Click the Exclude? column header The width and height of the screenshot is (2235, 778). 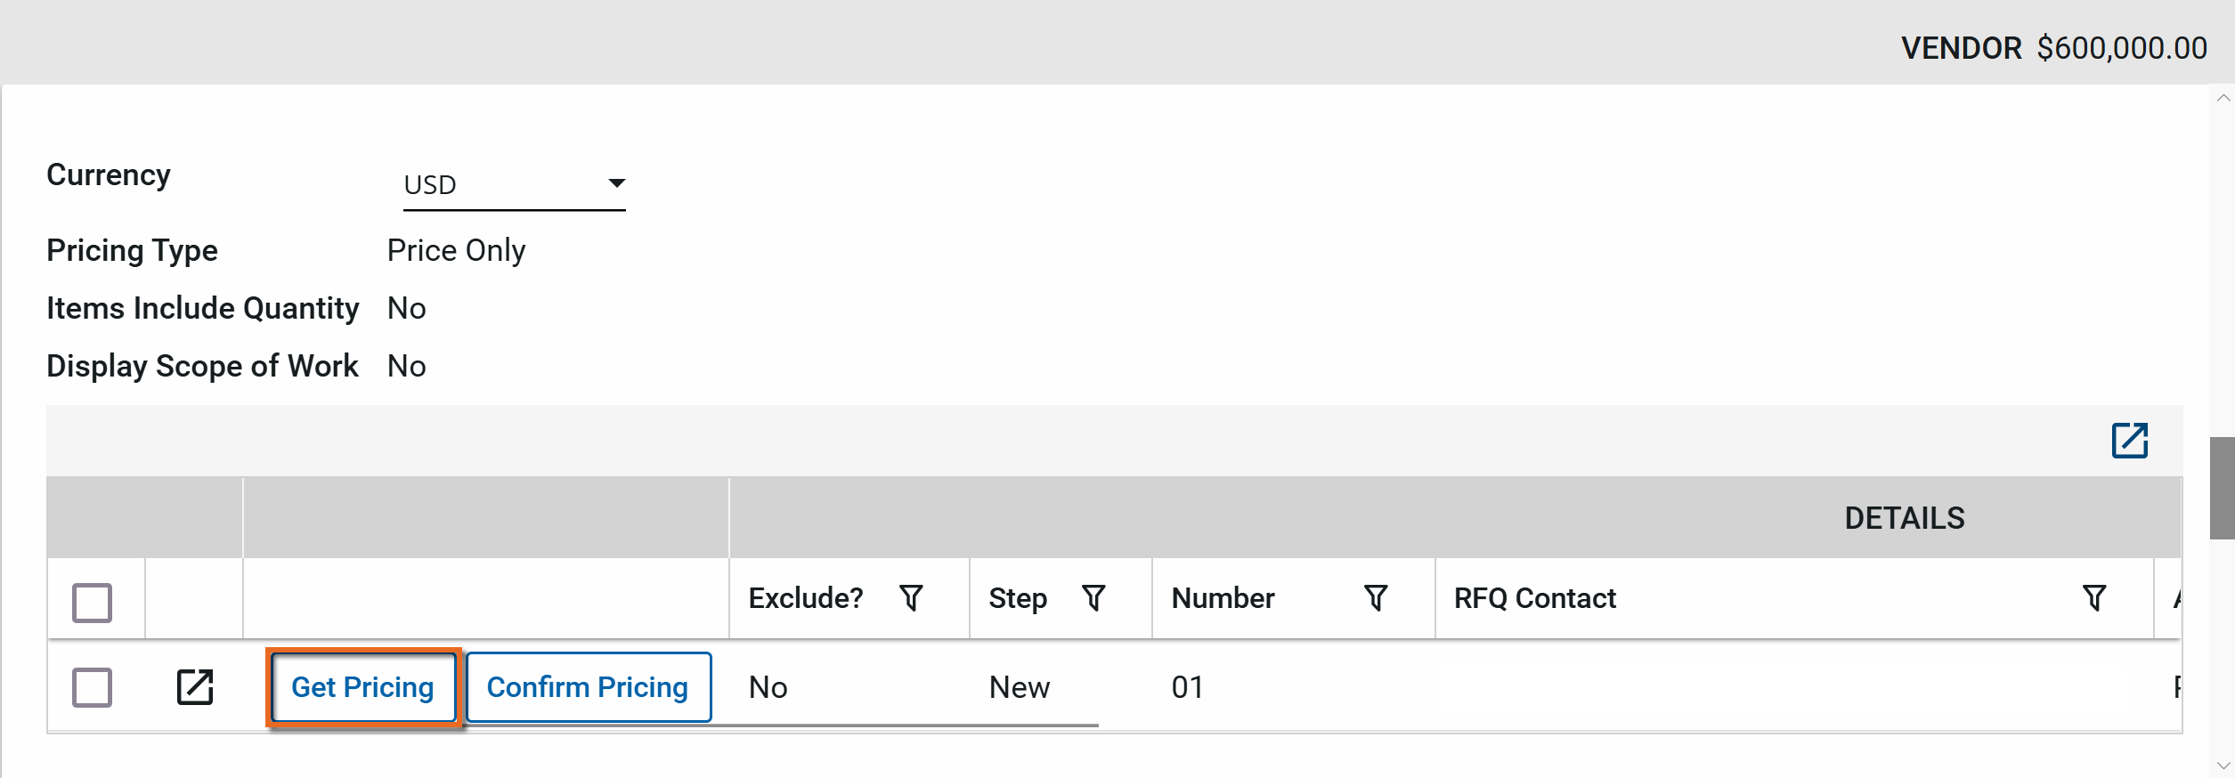(805, 598)
